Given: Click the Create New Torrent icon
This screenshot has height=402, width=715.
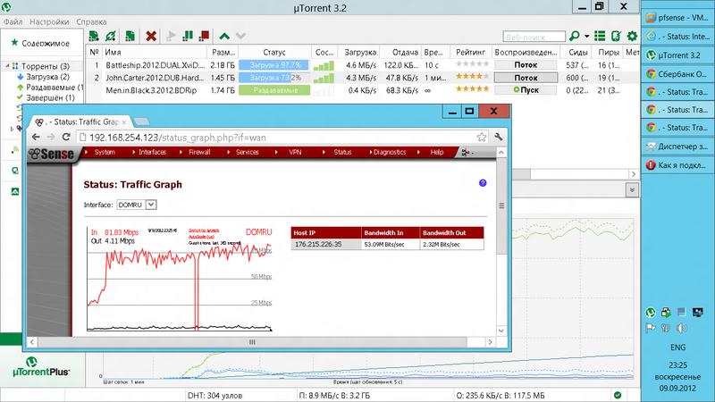Looking at the screenshot, I should coord(130,36).
